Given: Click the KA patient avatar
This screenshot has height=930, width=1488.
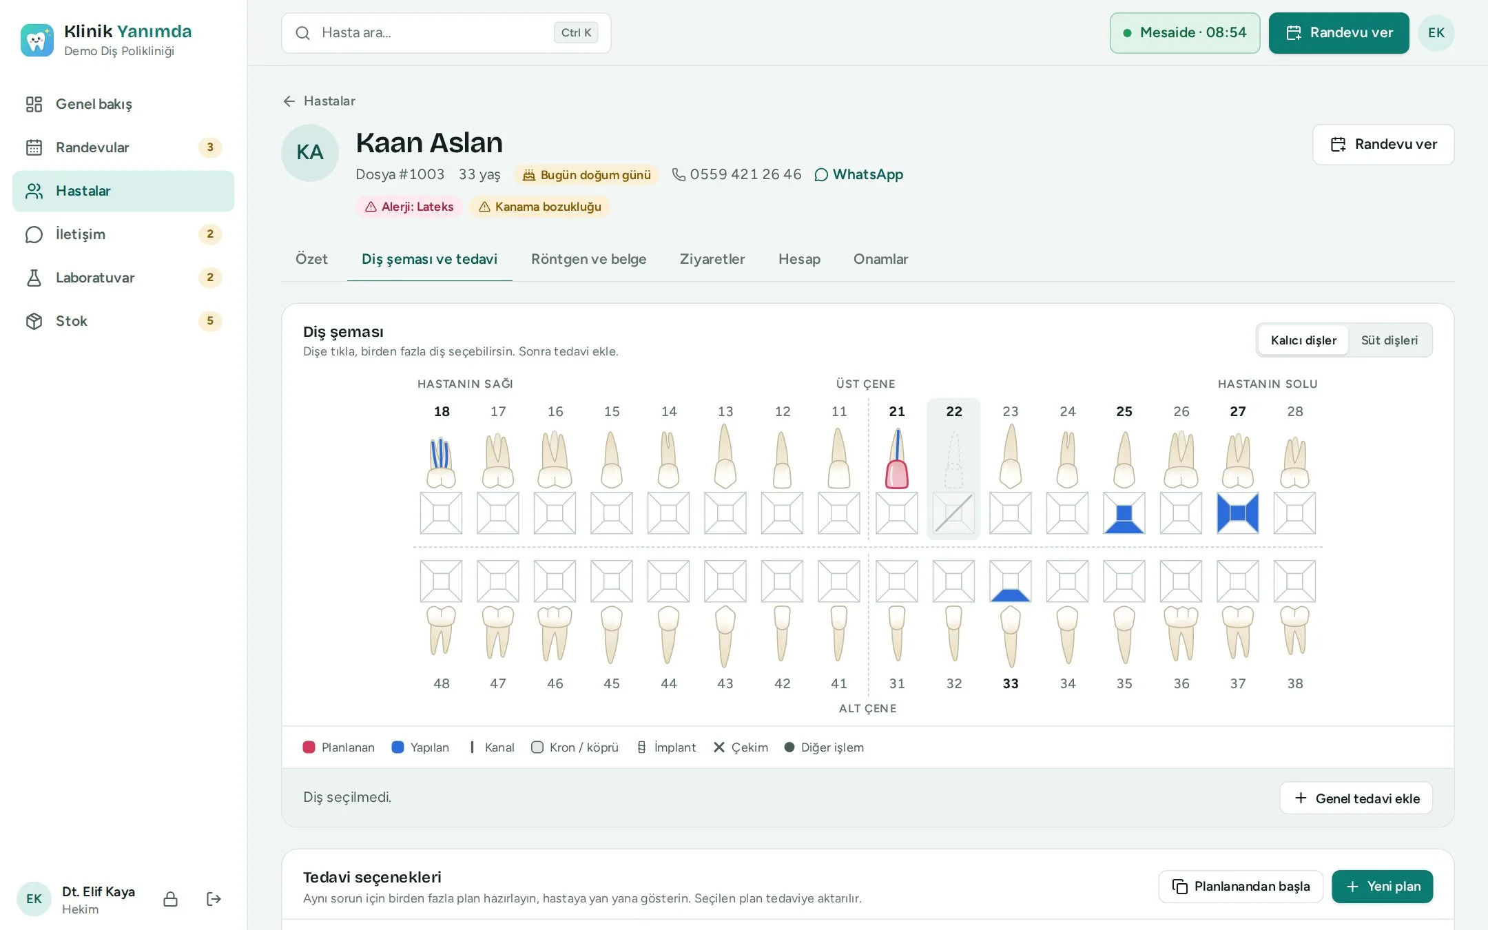Looking at the screenshot, I should point(310,153).
